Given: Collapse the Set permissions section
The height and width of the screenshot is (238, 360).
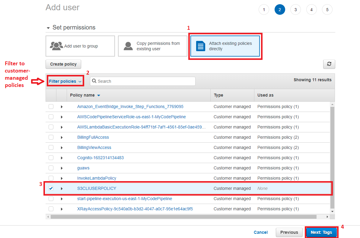Looking at the screenshot, I should tap(48, 28).
